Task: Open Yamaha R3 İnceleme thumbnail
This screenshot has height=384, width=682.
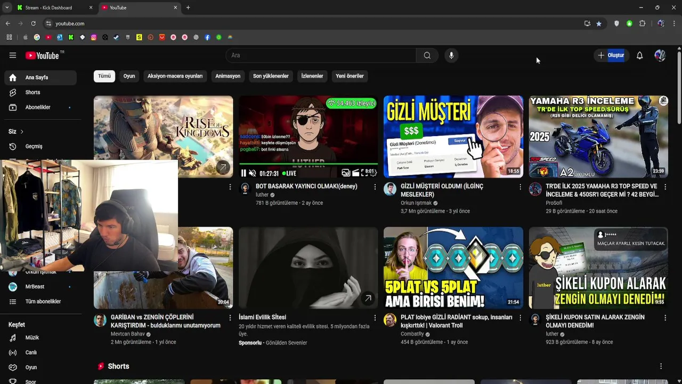Action: pyautogui.click(x=598, y=137)
